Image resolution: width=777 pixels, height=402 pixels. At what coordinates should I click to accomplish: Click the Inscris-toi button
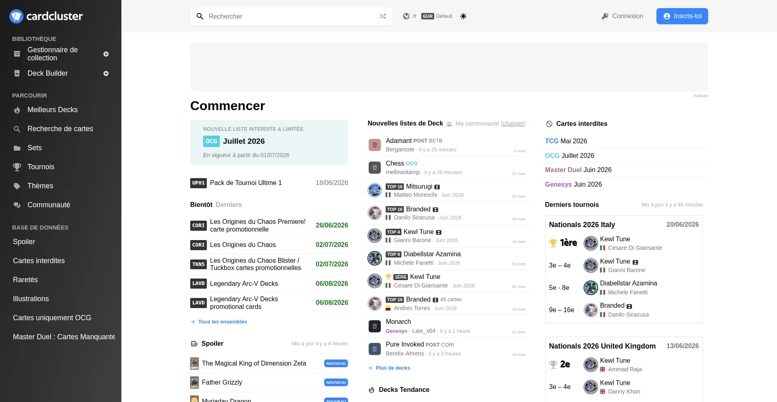coord(682,16)
